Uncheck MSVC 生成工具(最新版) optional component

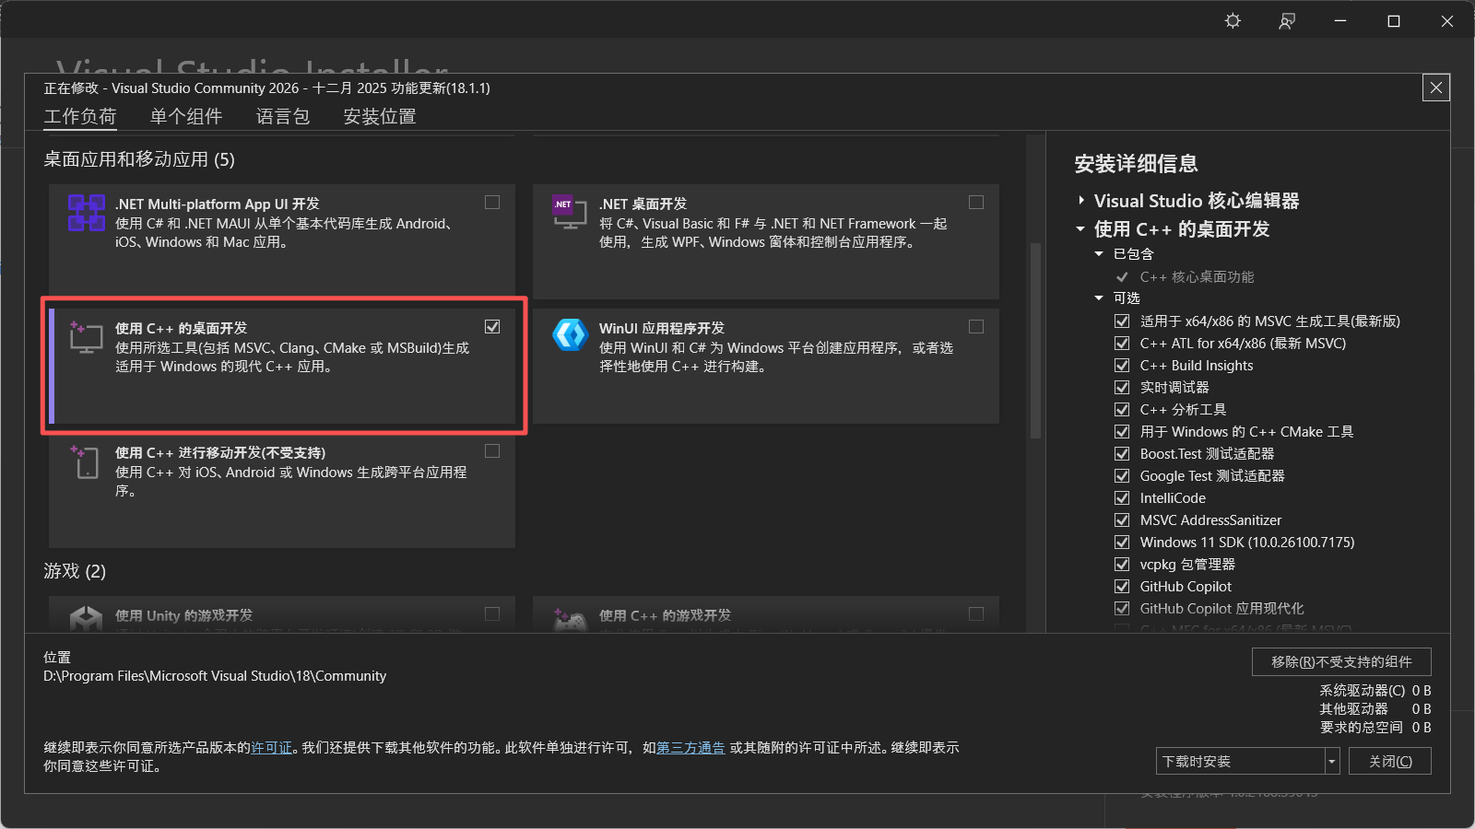coord(1122,321)
